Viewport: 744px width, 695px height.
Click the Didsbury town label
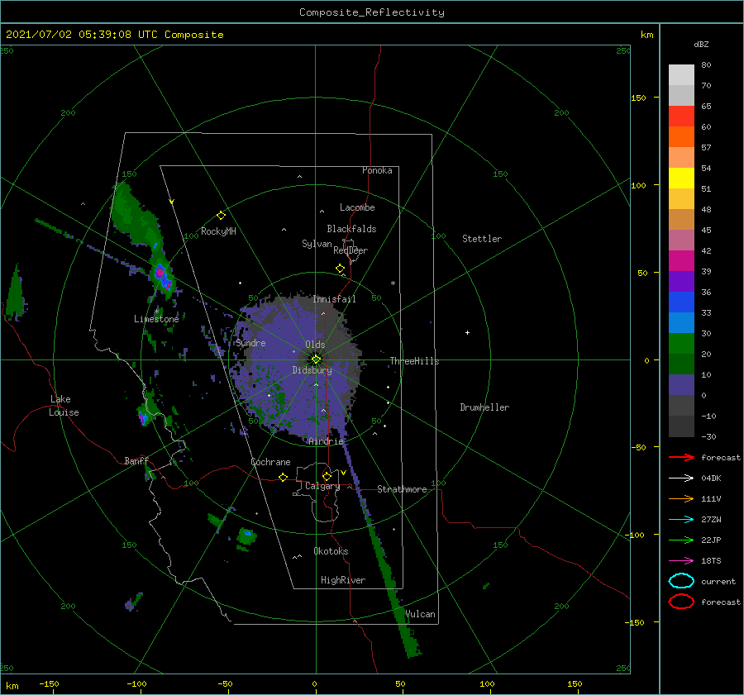tap(312, 370)
